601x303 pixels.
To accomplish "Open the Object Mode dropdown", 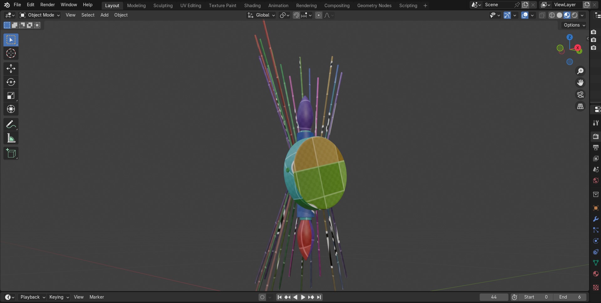I will [x=39, y=15].
